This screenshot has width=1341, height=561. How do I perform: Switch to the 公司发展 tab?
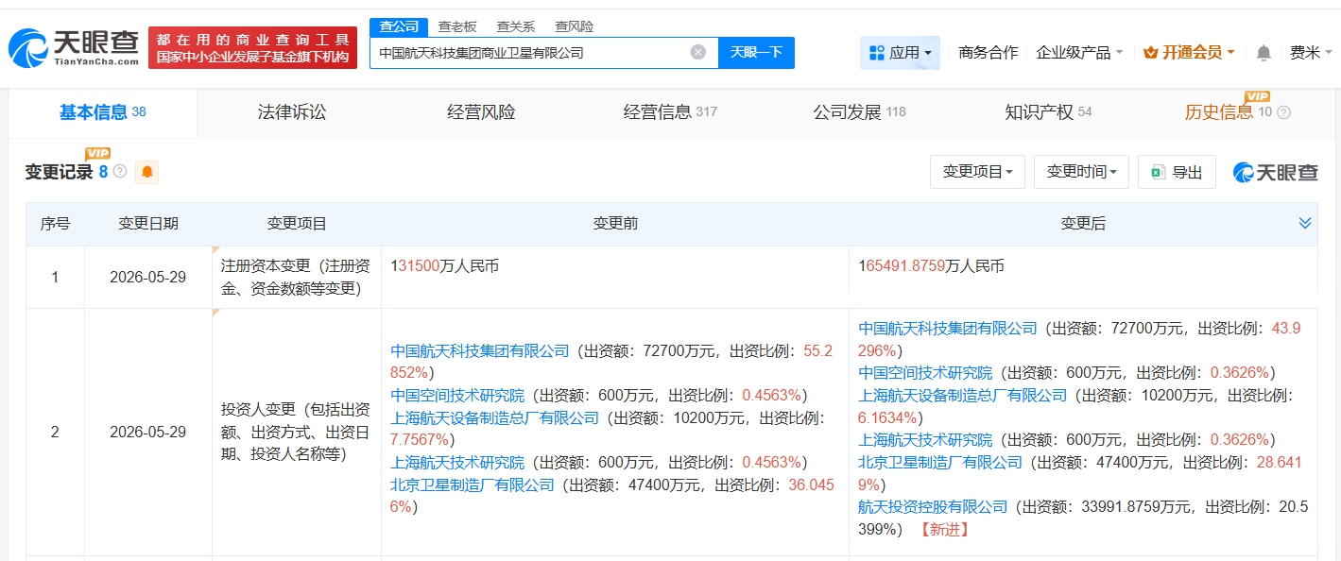click(859, 112)
